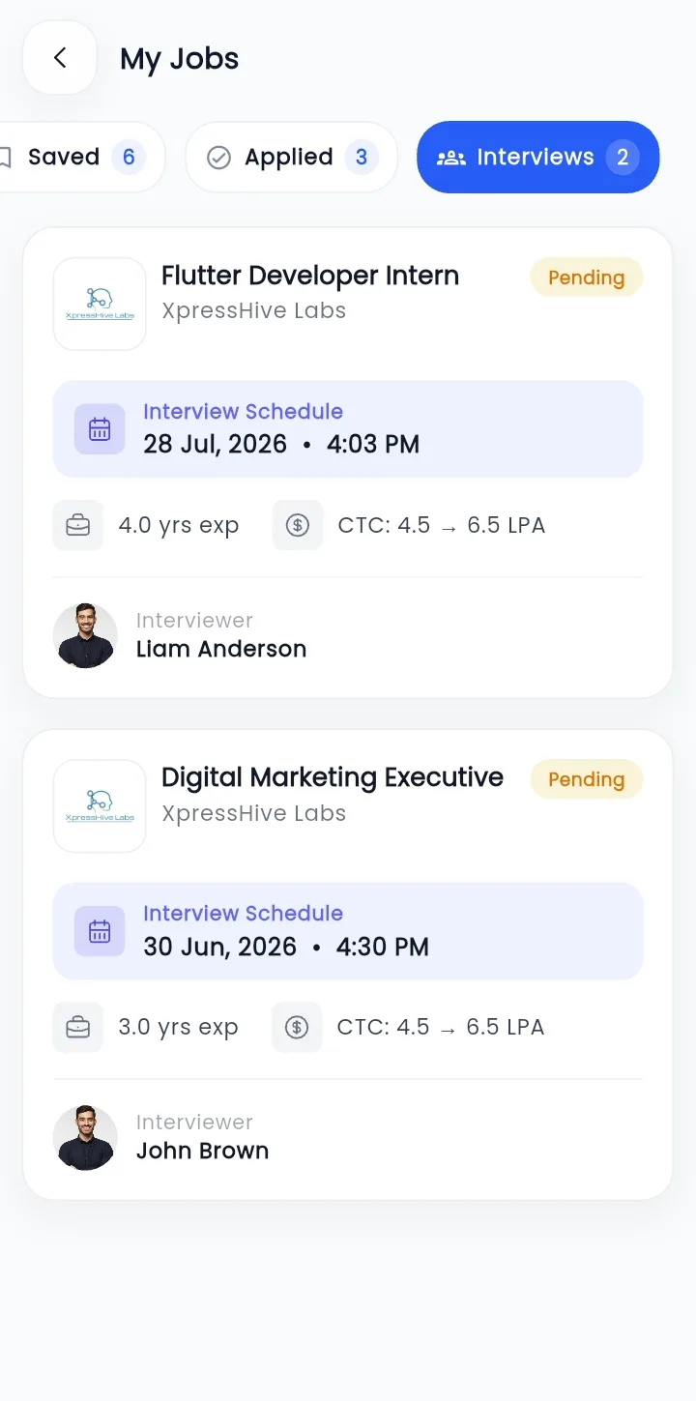This screenshot has width=696, height=1401.
Task: Click Pending badge on Digital Marketing Executive
Action: point(587,779)
